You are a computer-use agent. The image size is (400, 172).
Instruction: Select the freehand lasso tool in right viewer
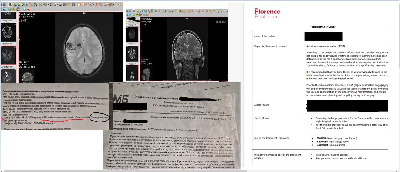(x=199, y=11)
